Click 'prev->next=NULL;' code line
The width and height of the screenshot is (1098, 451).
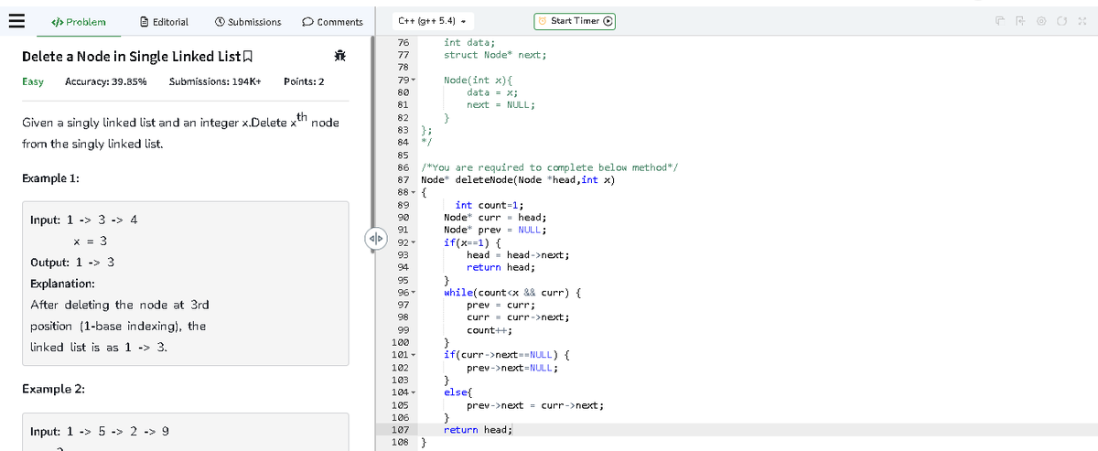click(x=512, y=367)
